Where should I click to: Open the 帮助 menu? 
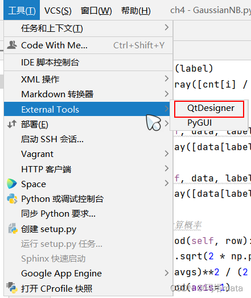[136, 10]
